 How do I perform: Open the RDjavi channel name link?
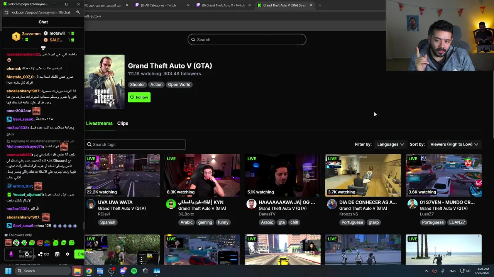click(104, 214)
